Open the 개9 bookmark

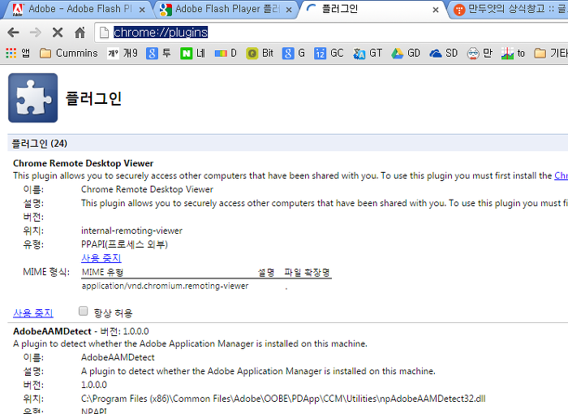point(123,54)
